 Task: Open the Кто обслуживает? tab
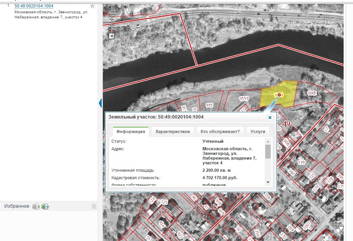pos(220,132)
